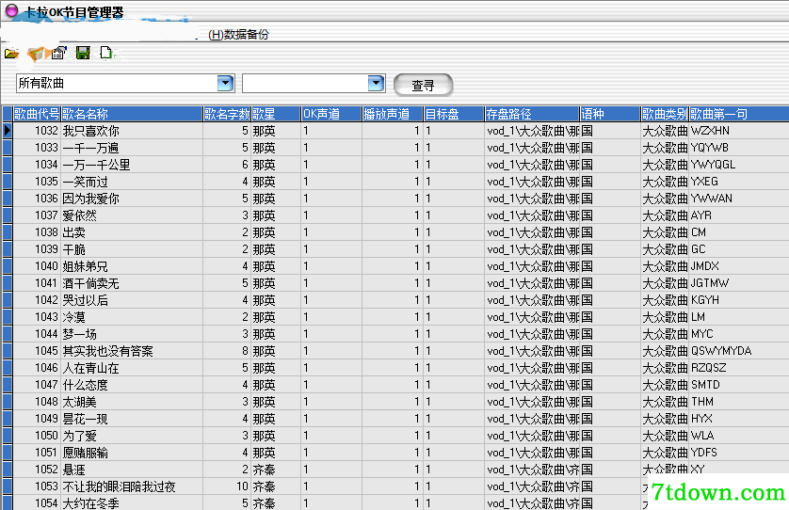Select song name 一笑而过

pyautogui.click(x=86, y=182)
